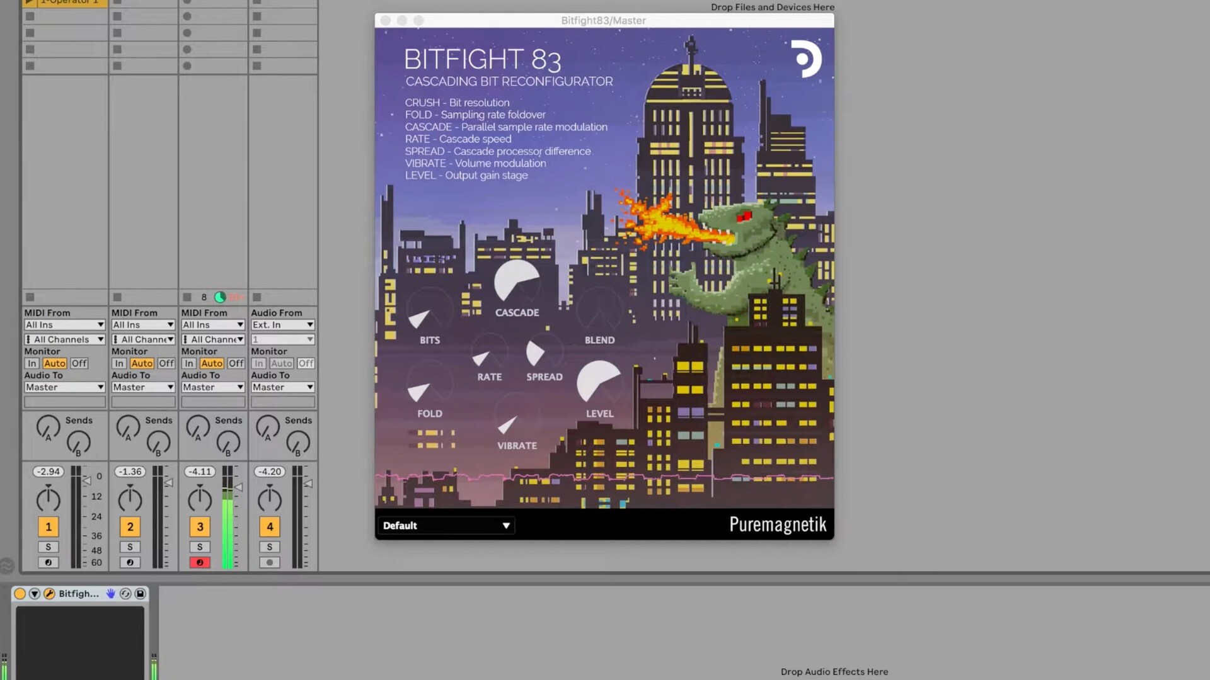The image size is (1210, 680).
Task: Solo track 4 with the S button
Action: coord(270,547)
